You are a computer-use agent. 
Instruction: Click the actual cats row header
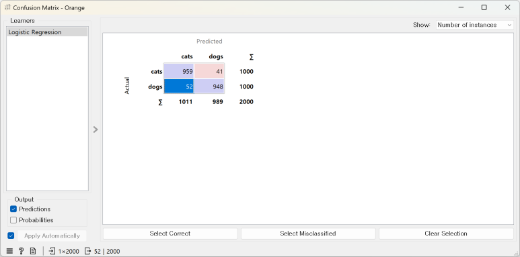click(157, 71)
